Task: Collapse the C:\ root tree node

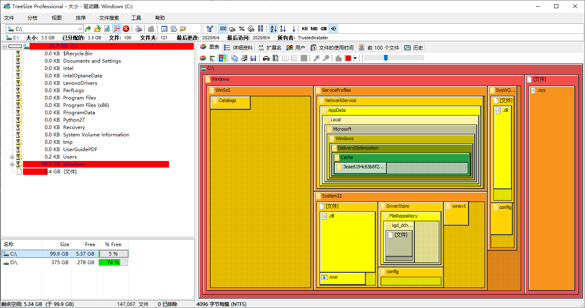Action: click(x=5, y=46)
